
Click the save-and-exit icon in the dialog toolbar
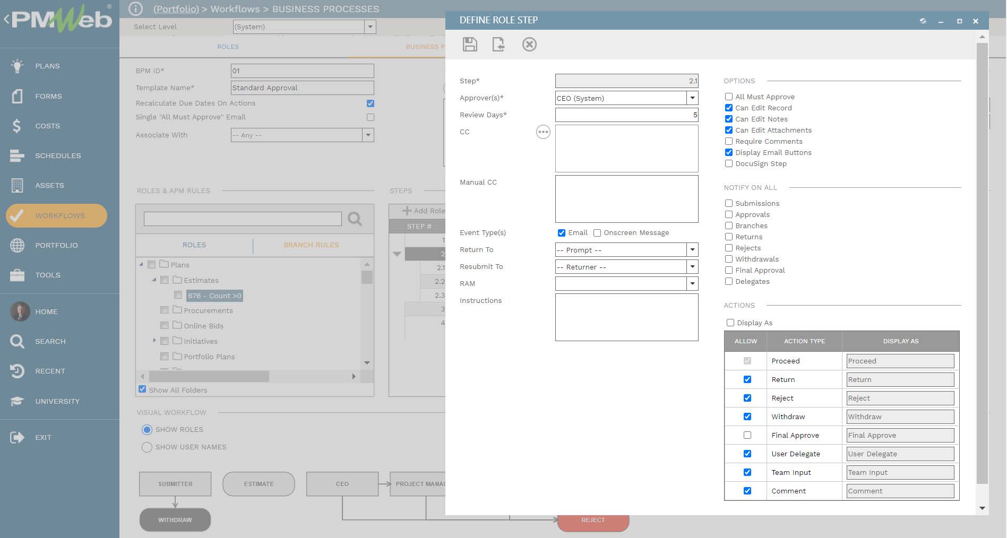click(498, 44)
